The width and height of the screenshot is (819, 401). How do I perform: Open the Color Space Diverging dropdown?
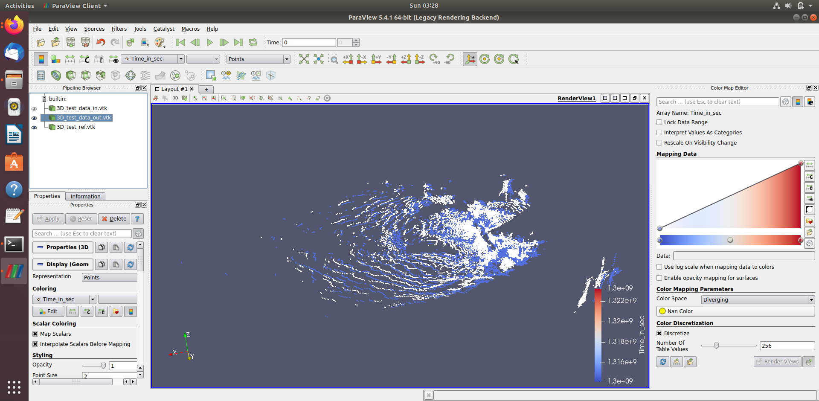[758, 300]
